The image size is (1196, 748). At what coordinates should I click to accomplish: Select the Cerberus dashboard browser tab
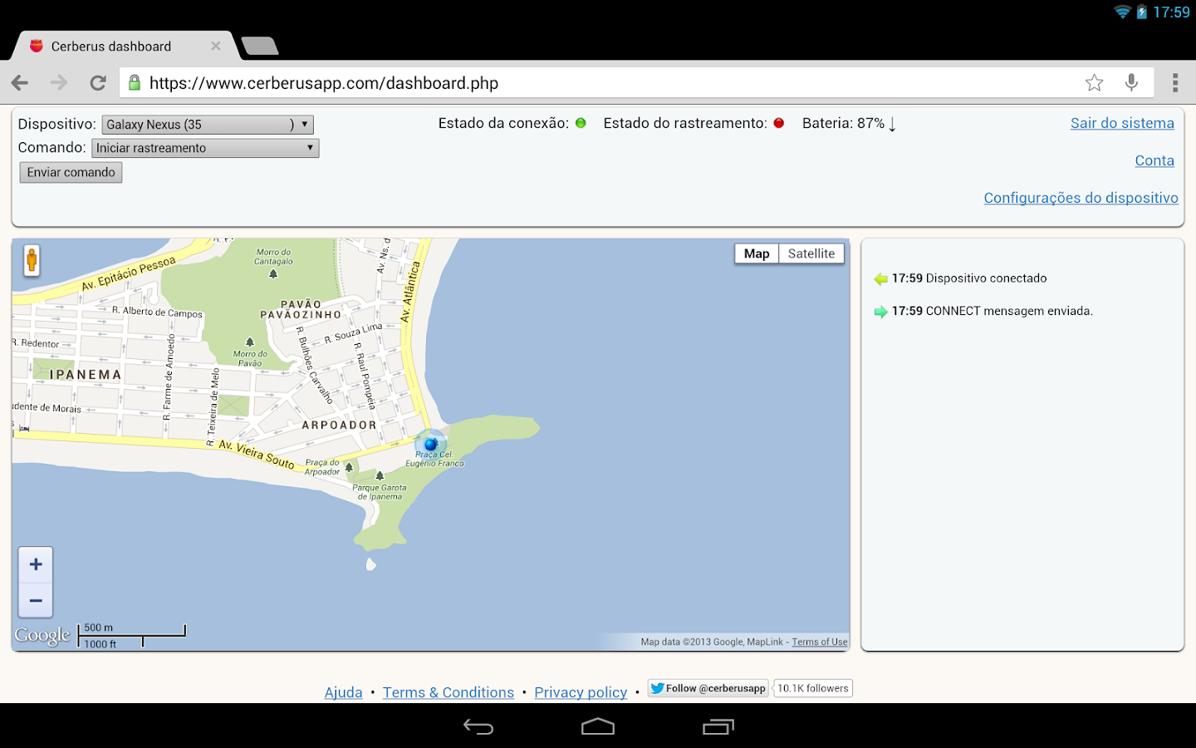pos(112,46)
